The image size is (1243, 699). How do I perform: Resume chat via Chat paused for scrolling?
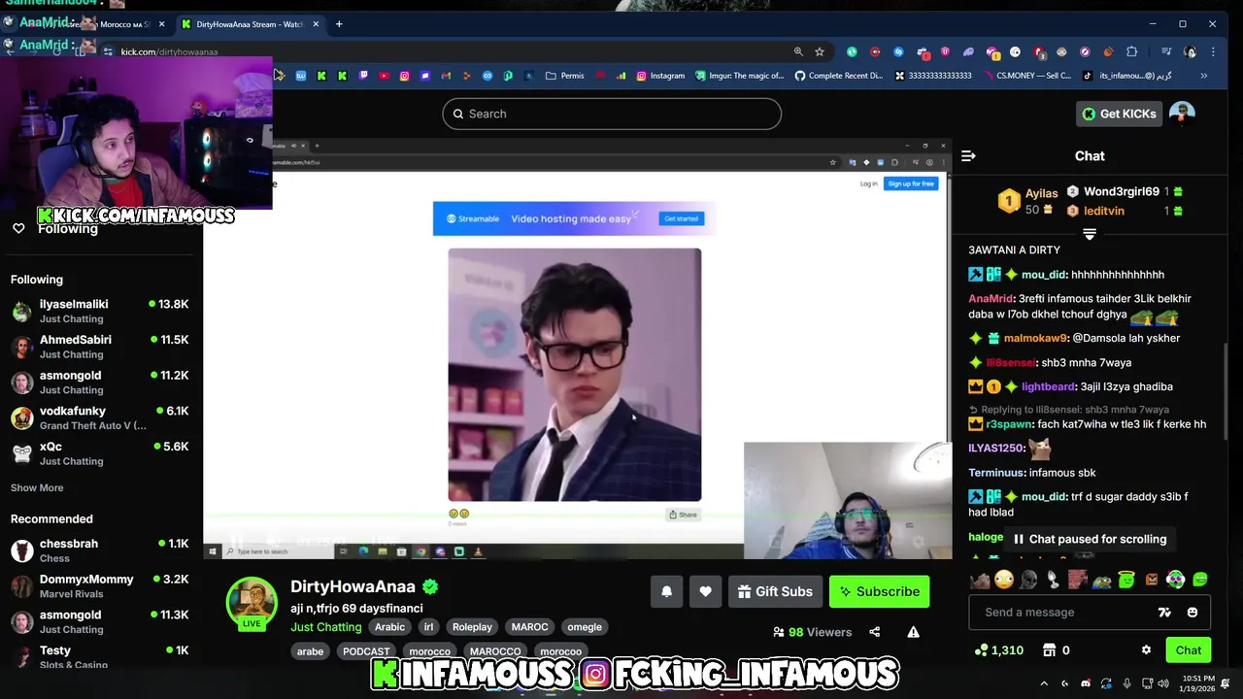(1088, 539)
